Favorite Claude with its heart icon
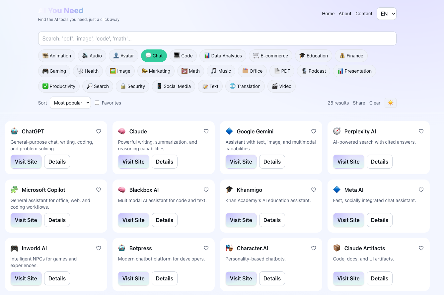The image size is (444, 295). coord(206,131)
